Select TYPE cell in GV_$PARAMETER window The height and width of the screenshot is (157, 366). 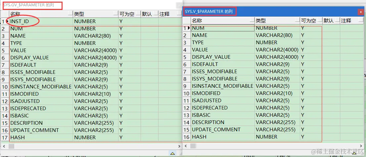[41, 43]
